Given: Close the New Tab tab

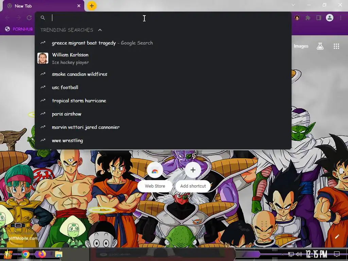Looking at the screenshot, I should coord(79,6).
